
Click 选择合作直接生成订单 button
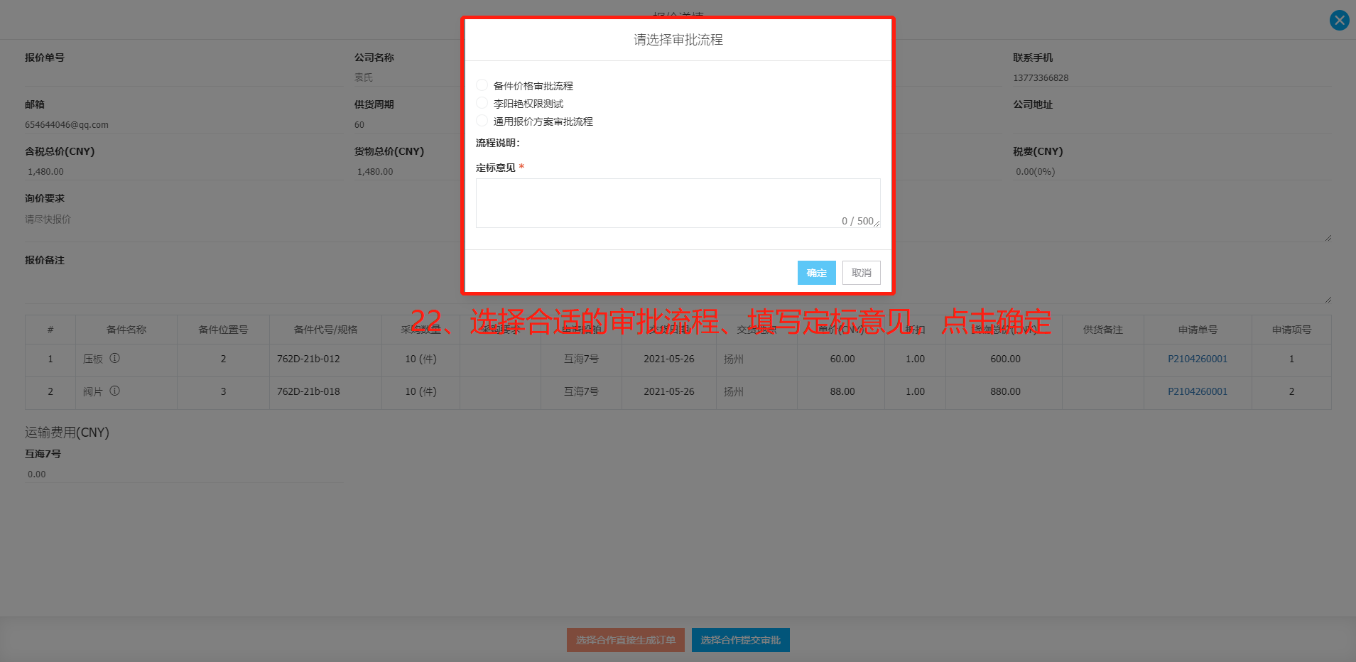[x=626, y=640]
